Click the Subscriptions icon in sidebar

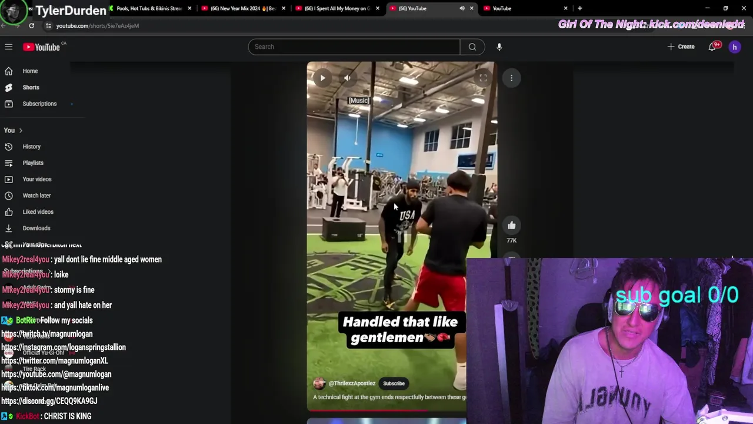click(9, 104)
